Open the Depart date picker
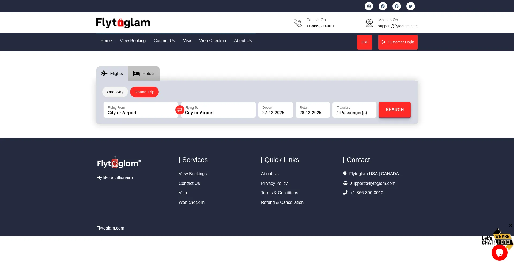This screenshot has width=514, height=266. coord(275,110)
